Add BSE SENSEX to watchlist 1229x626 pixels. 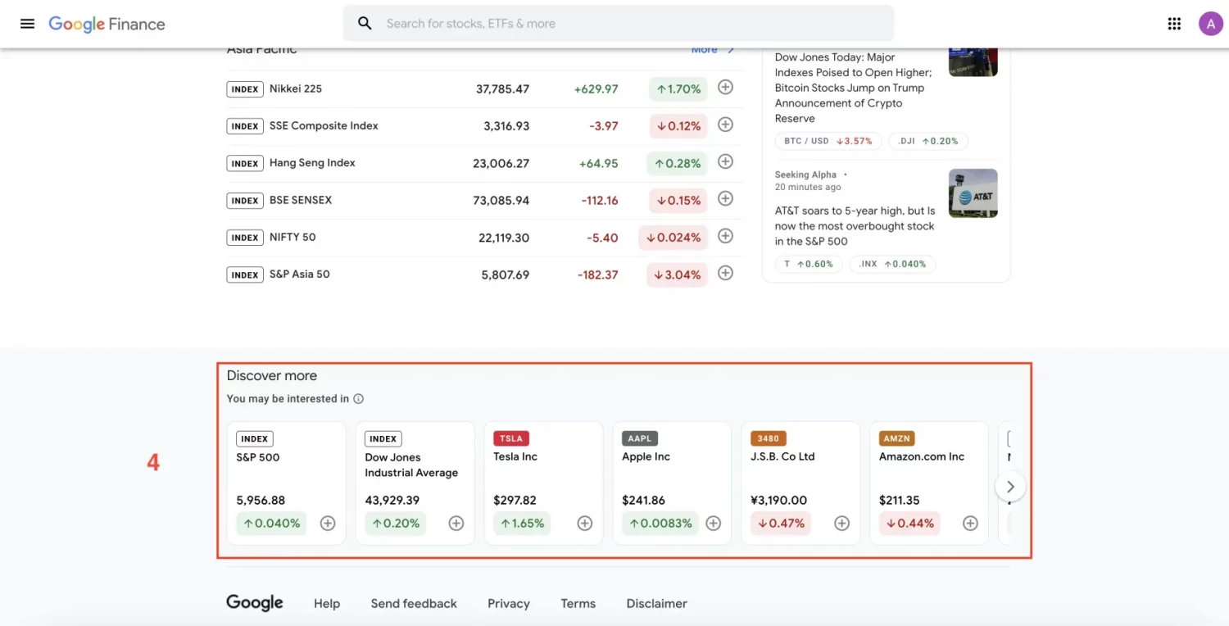(x=725, y=198)
